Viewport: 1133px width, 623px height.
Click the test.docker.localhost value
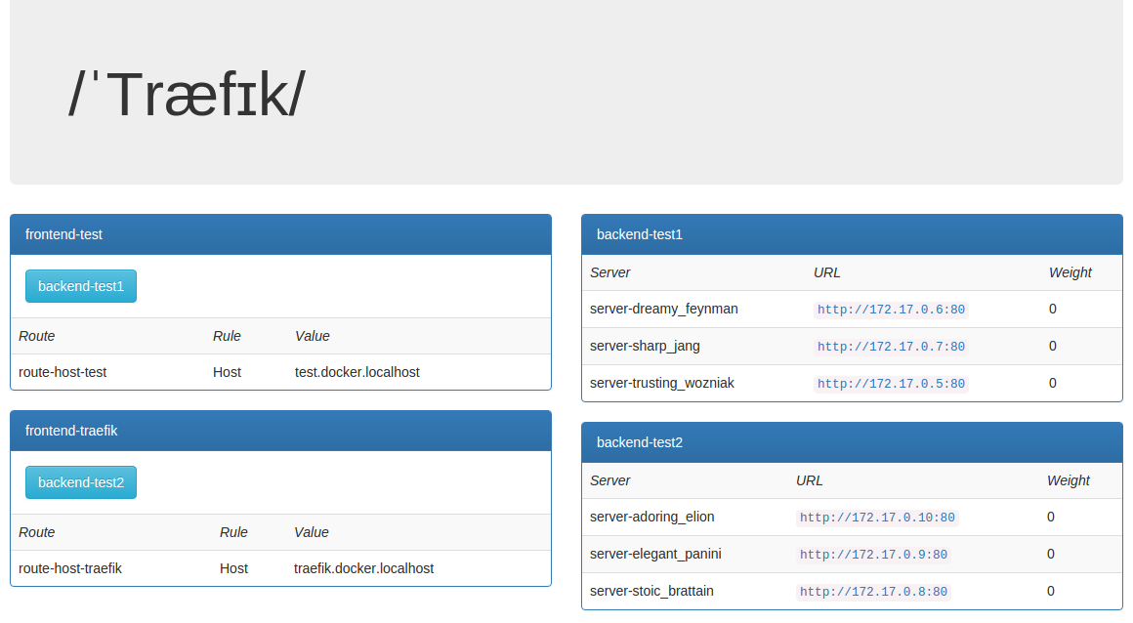[x=356, y=372]
